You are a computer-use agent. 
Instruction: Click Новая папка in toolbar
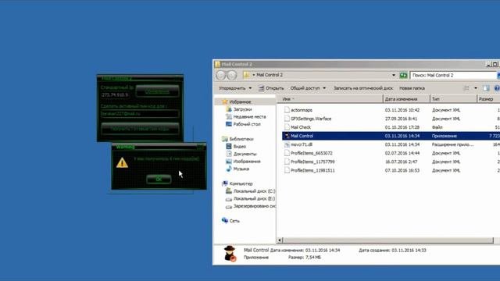click(412, 88)
